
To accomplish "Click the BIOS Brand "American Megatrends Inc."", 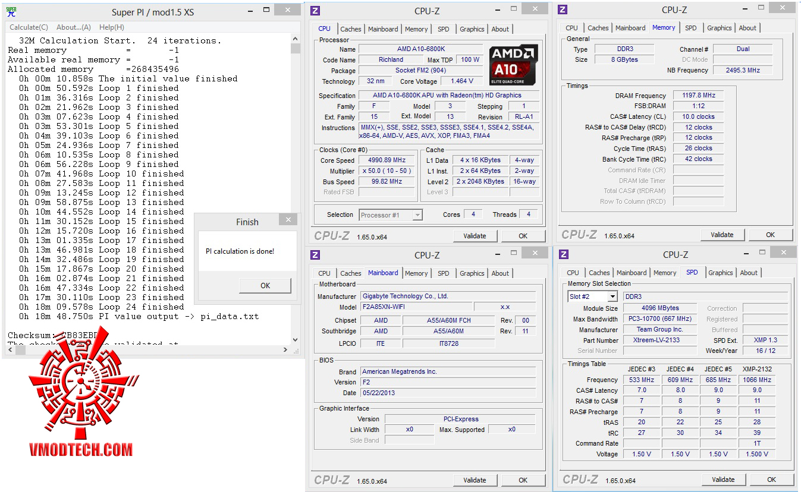I will click(448, 372).
